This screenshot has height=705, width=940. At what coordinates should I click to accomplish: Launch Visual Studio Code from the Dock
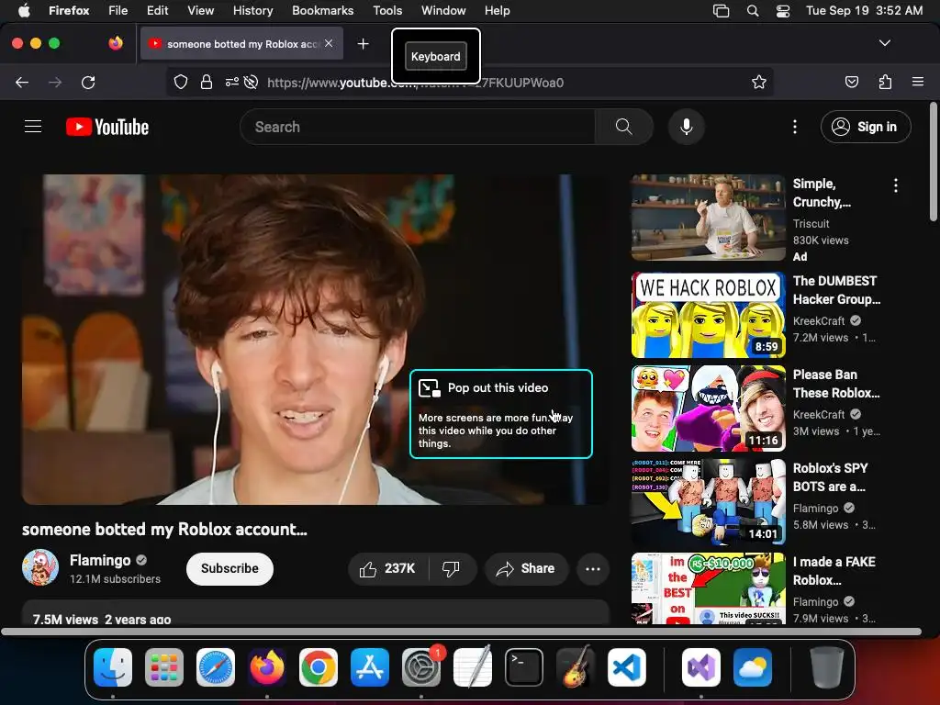[x=626, y=667]
